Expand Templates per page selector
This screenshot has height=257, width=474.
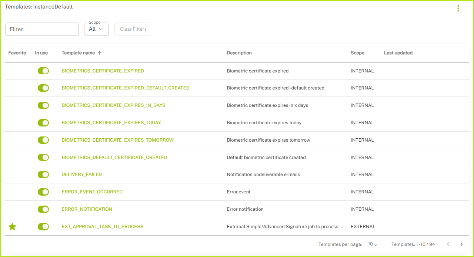[x=373, y=244]
